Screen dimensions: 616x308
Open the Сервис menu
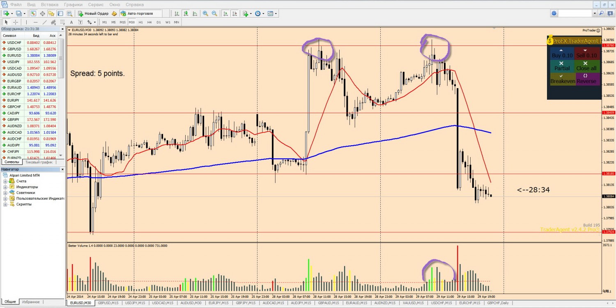coord(96,5)
